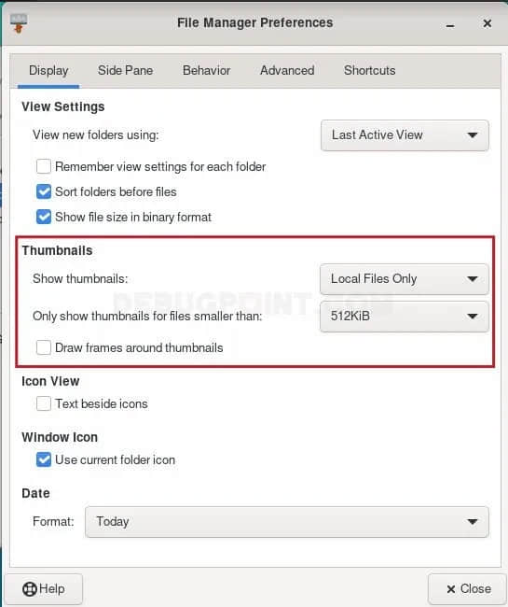Switch to the Side Pane tab
This screenshot has width=508, height=607.
pyautogui.click(x=125, y=70)
